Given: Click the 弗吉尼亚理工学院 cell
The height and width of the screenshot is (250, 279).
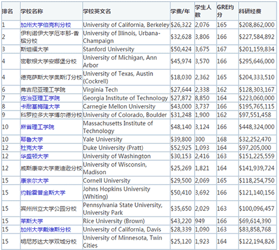Looking at the screenshot, I should click(x=51, y=89).
